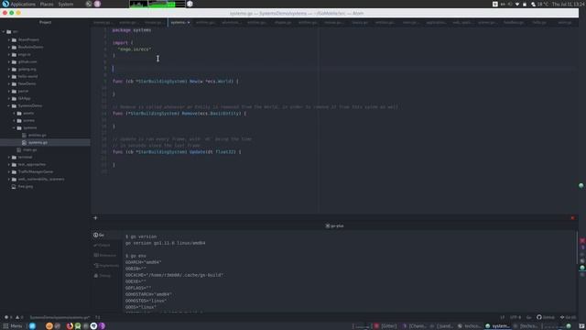Select the Go section in go-plus panel
The height and width of the screenshot is (330, 586).
pos(100,235)
